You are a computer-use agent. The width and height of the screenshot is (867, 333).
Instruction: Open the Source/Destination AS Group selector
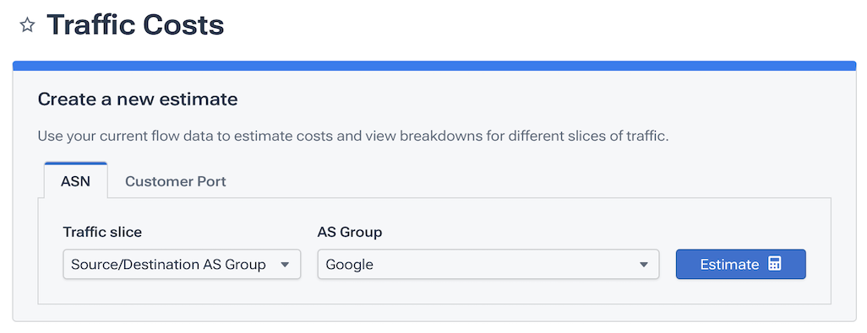coord(182,264)
